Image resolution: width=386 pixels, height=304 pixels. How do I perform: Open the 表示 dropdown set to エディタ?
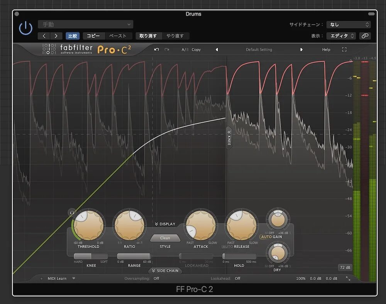[x=341, y=36]
